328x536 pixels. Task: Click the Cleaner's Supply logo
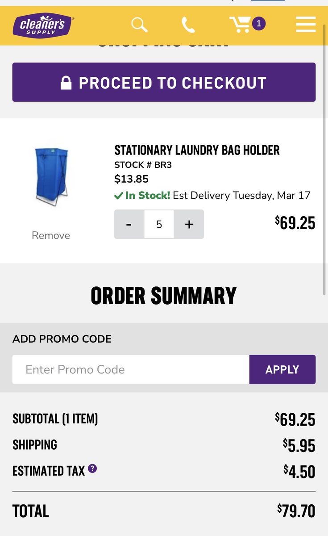(44, 25)
